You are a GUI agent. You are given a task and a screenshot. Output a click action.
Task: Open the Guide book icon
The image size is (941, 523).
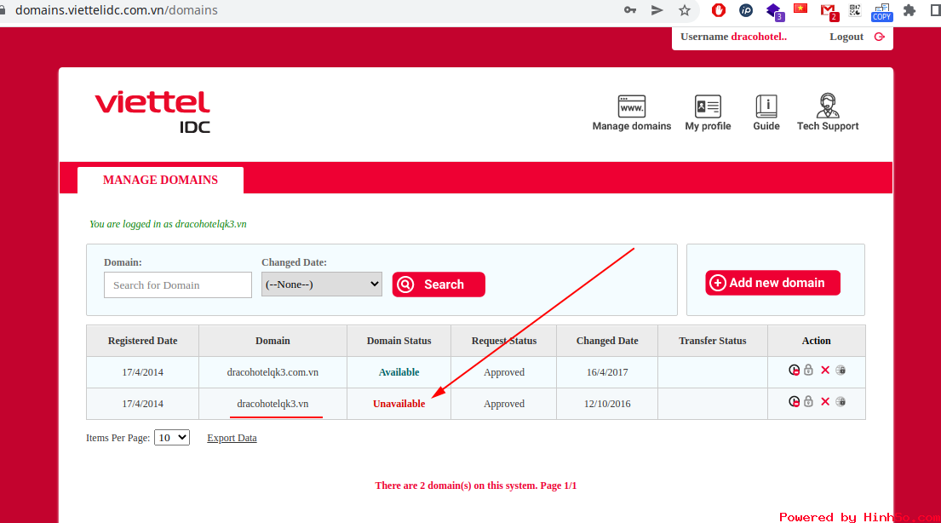click(x=766, y=106)
